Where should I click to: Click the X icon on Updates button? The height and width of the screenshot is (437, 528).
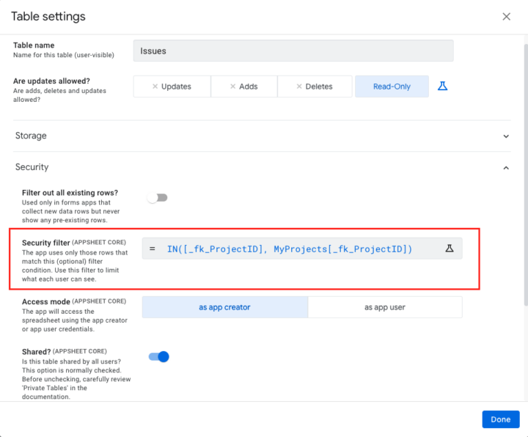[155, 87]
